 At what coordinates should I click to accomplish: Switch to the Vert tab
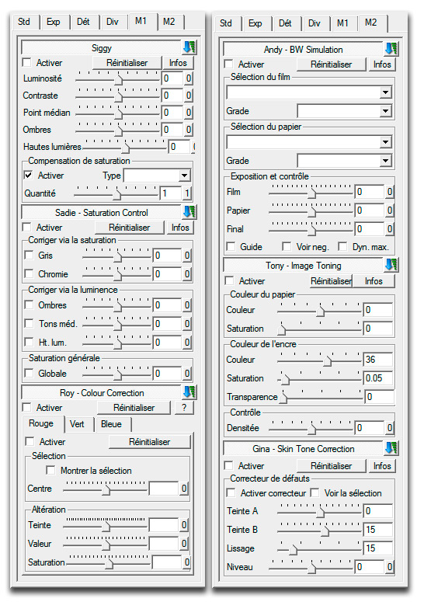(x=77, y=424)
